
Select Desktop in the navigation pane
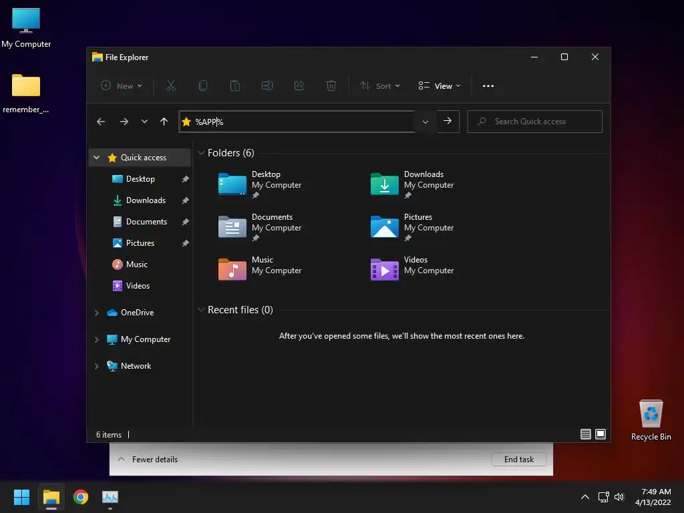(x=140, y=179)
